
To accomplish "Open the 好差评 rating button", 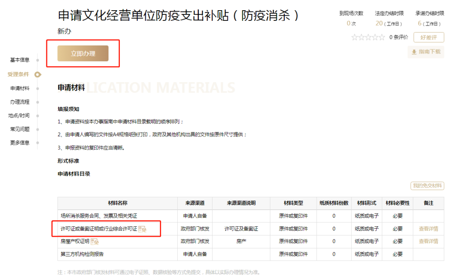I will coord(428,37).
